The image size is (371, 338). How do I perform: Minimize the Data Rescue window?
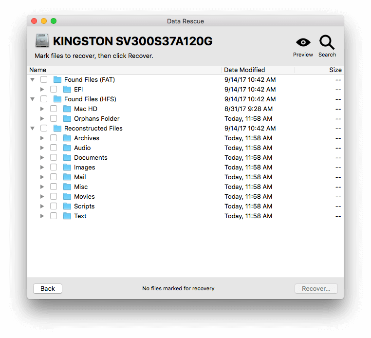coord(44,21)
